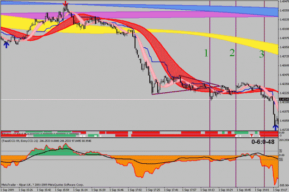Click the 1 Sep 17:25 time label

pyautogui.click(x=153, y=190)
